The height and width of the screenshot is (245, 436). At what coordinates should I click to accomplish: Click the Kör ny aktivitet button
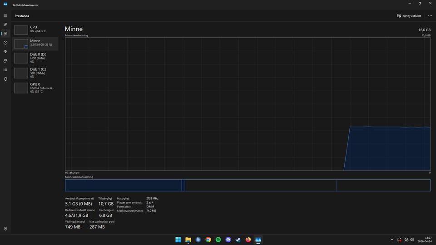click(x=409, y=15)
